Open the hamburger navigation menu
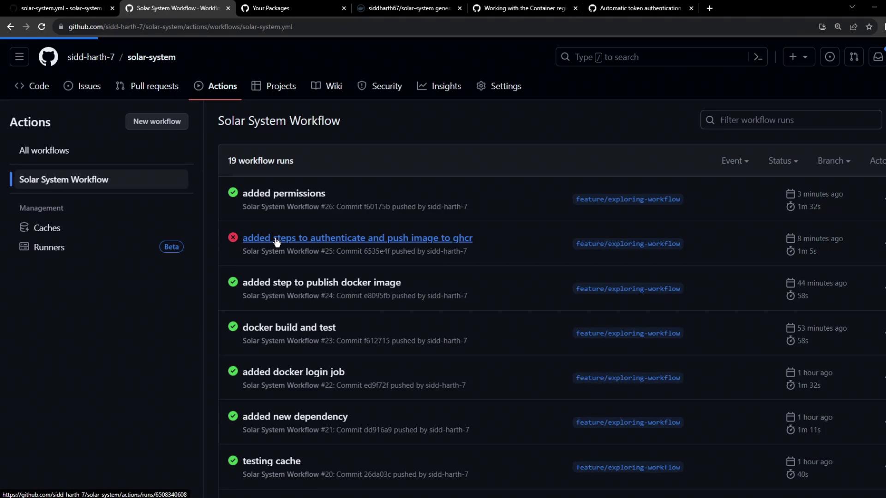This screenshot has width=886, height=498. pyautogui.click(x=19, y=57)
